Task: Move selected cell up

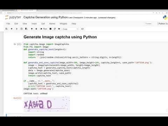Action: click(x=32, y=29)
